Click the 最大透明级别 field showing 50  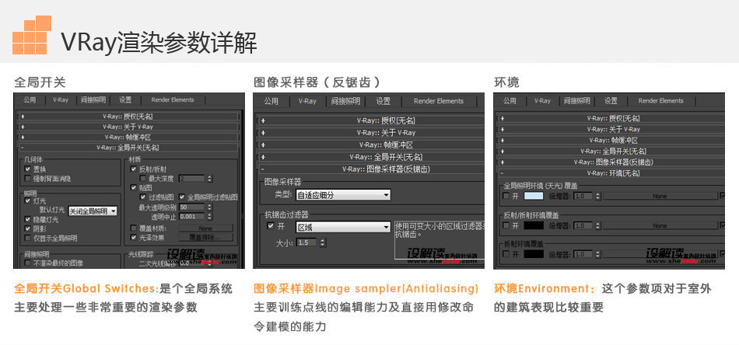coord(191,207)
